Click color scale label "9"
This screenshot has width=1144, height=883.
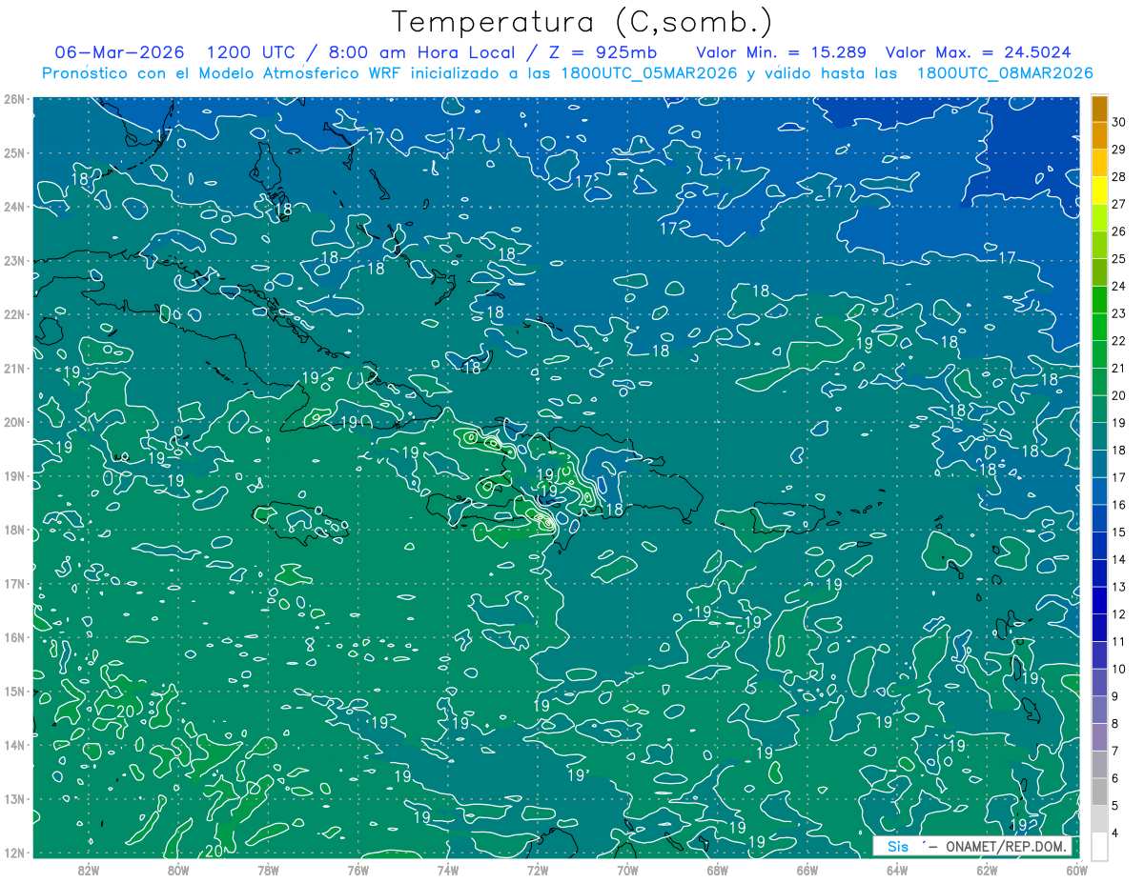[1115, 695]
